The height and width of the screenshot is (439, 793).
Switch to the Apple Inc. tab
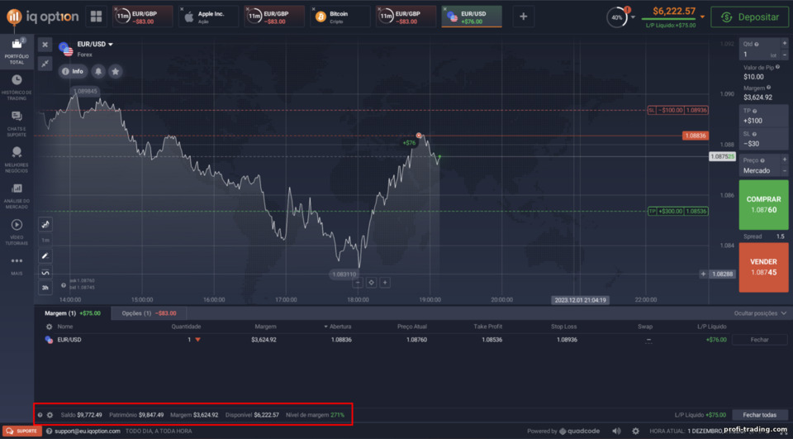[x=208, y=17]
